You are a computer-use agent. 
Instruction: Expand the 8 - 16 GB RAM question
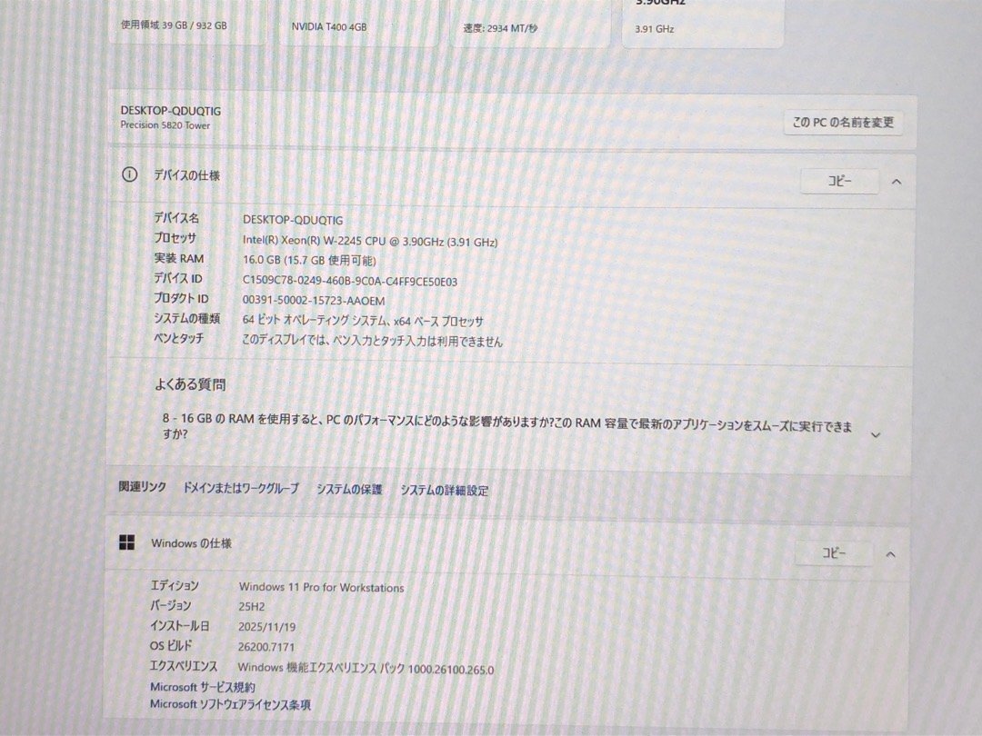[x=876, y=435]
